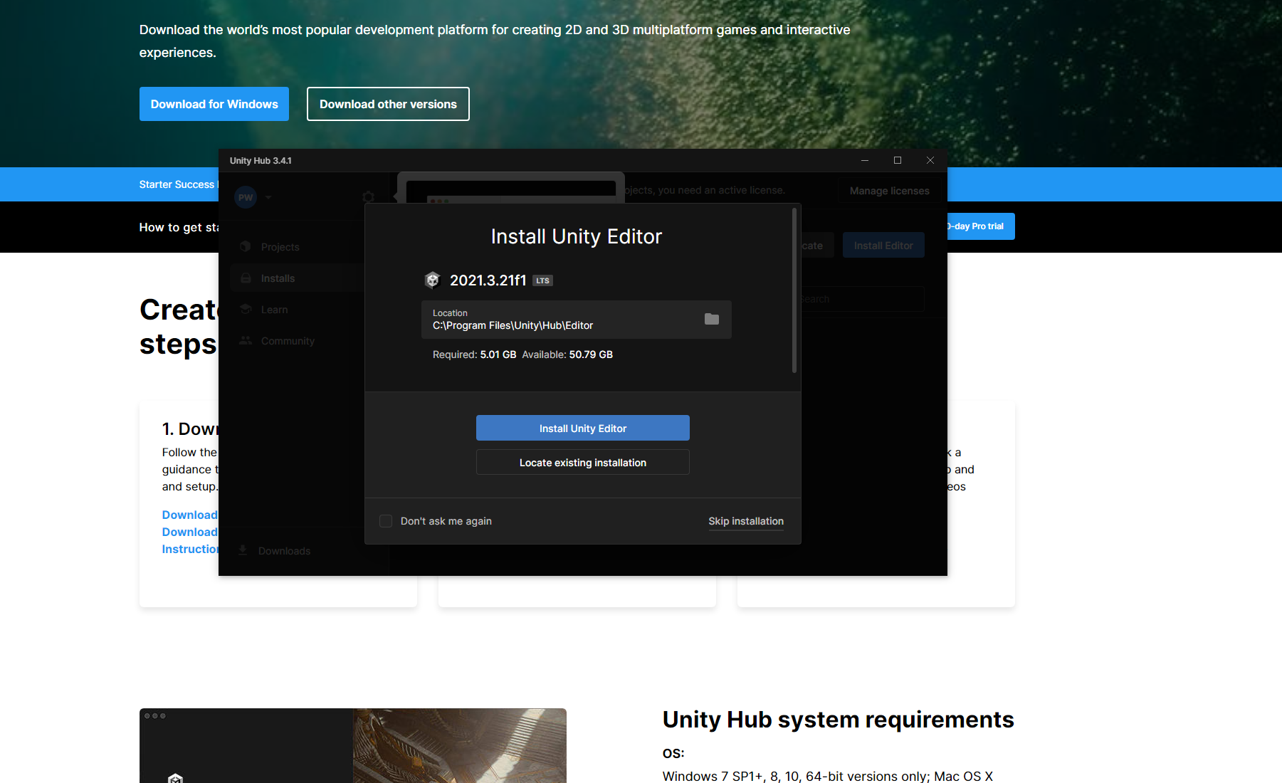The image size is (1282, 783).
Task: Click the folder icon to browse location
Action: point(711,319)
